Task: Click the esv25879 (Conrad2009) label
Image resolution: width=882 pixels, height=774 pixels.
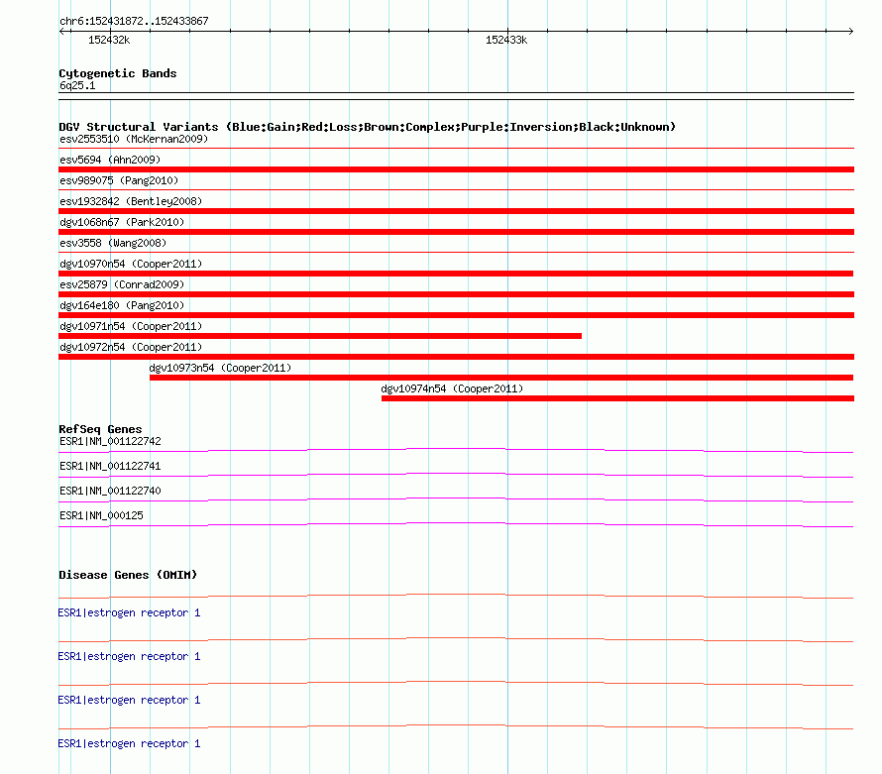Action: 122,284
